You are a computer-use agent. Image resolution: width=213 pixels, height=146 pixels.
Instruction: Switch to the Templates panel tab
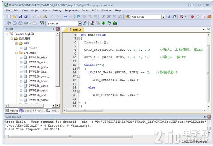[x=53, y=111]
